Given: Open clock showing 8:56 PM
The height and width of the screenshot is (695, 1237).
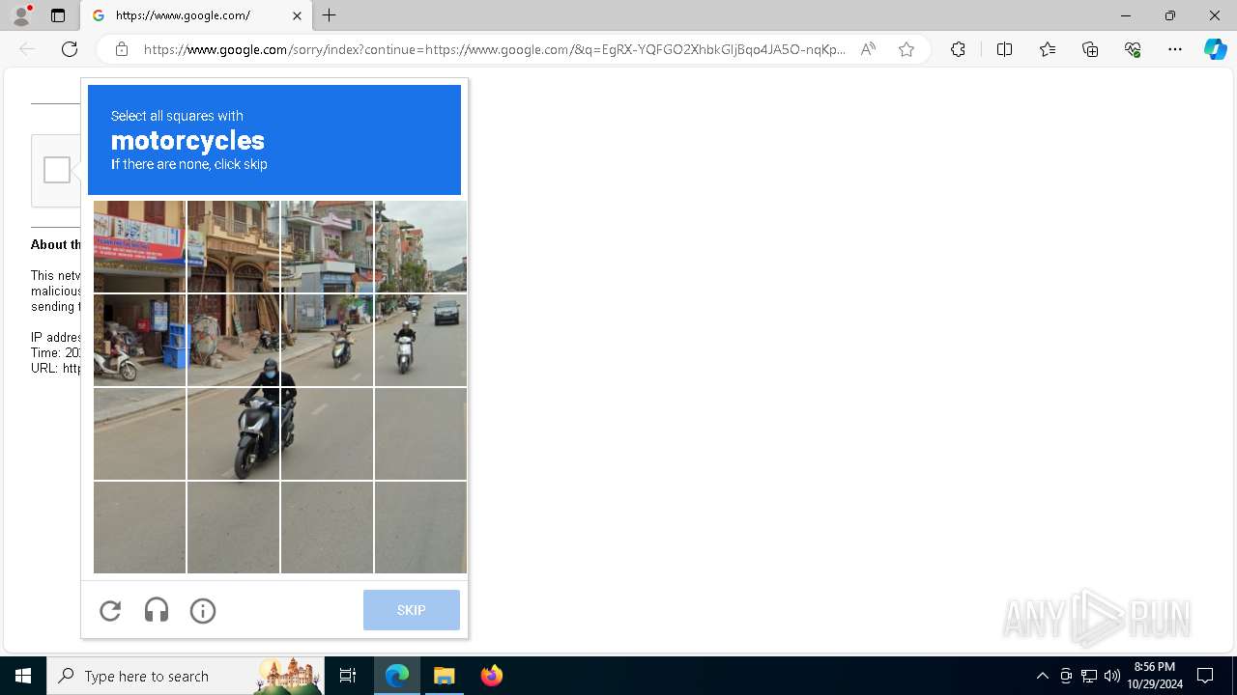Looking at the screenshot, I should pyautogui.click(x=1155, y=676).
